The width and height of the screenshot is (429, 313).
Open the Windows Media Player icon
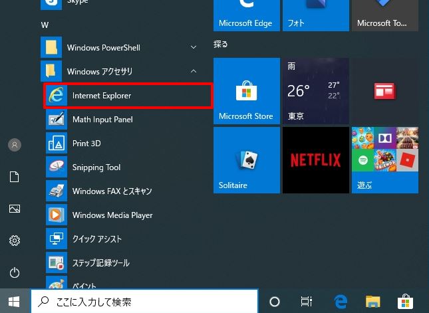[57, 215]
